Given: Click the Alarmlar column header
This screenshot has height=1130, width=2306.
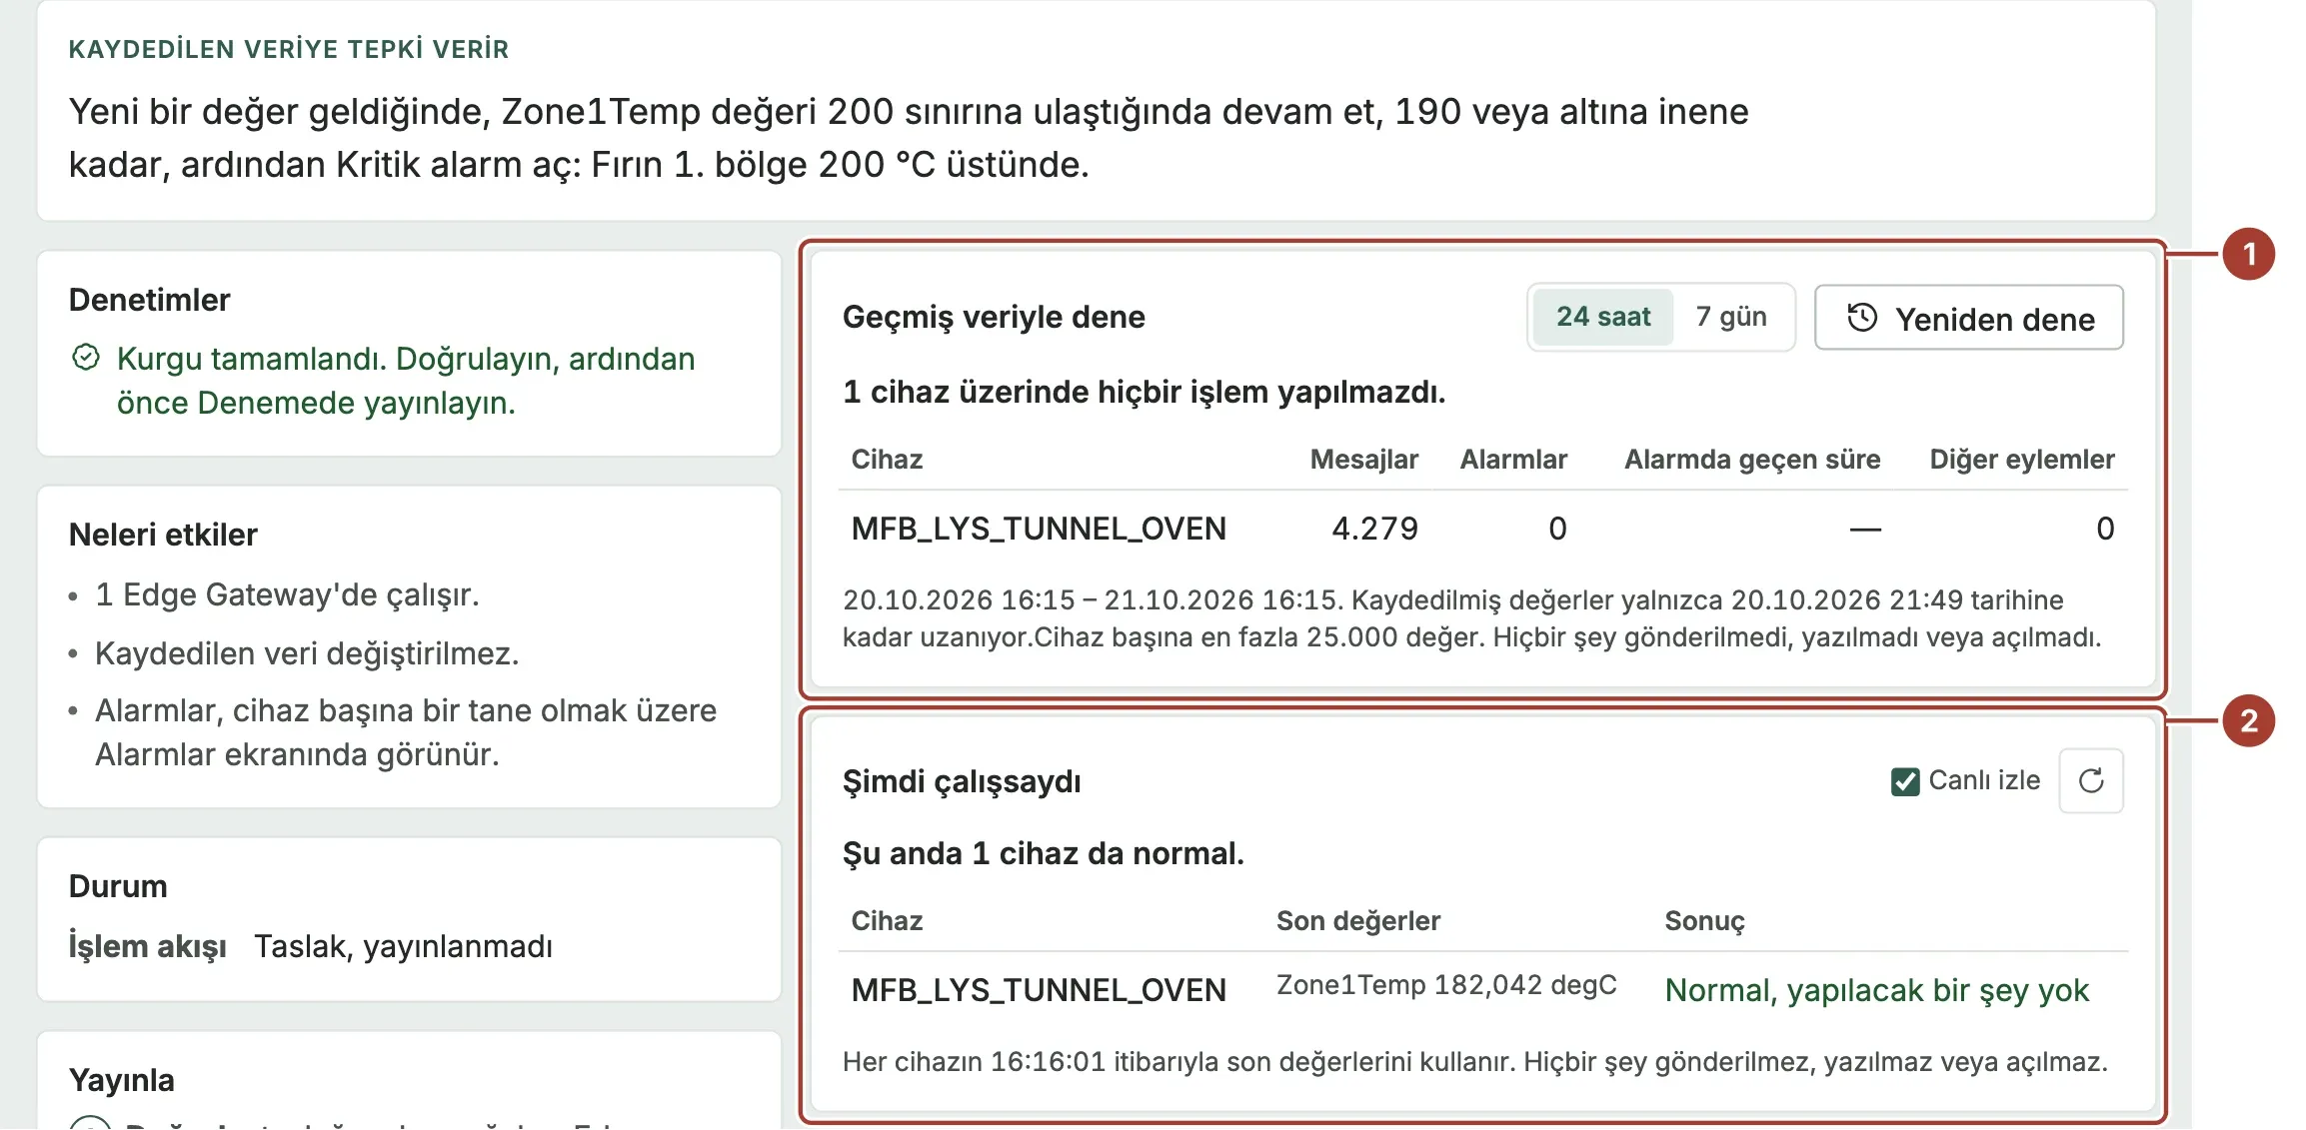Looking at the screenshot, I should click(x=1513, y=460).
